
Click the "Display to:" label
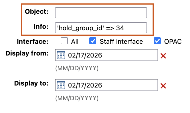(x=31, y=83)
